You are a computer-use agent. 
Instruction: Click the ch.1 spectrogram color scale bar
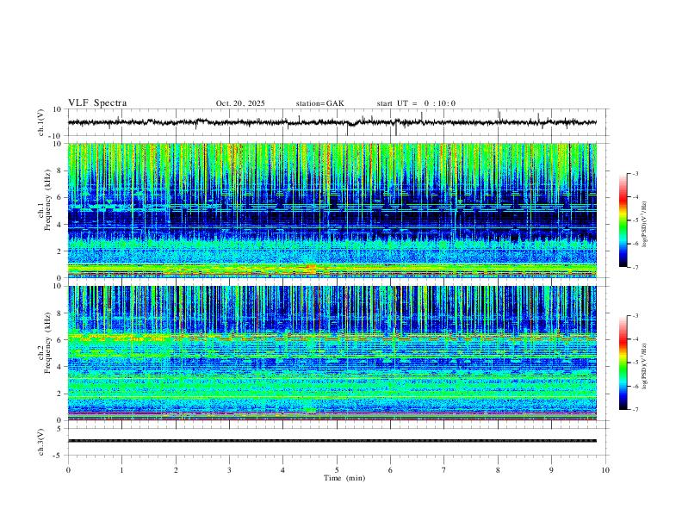pos(623,220)
